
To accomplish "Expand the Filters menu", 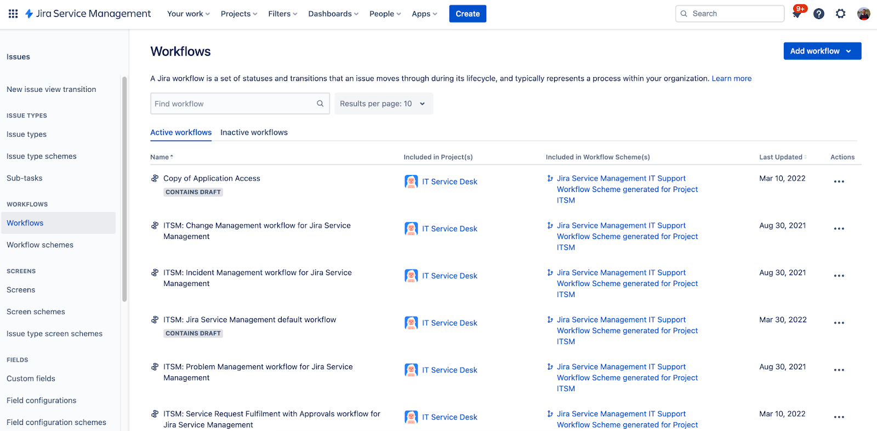I will tap(283, 14).
